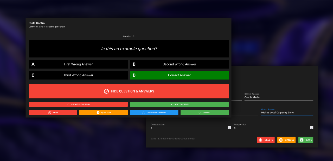The height and width of the screenshot is (161, 333).
Task: Select answer B Second Wrong Answer
Action: tap(179, 64)
